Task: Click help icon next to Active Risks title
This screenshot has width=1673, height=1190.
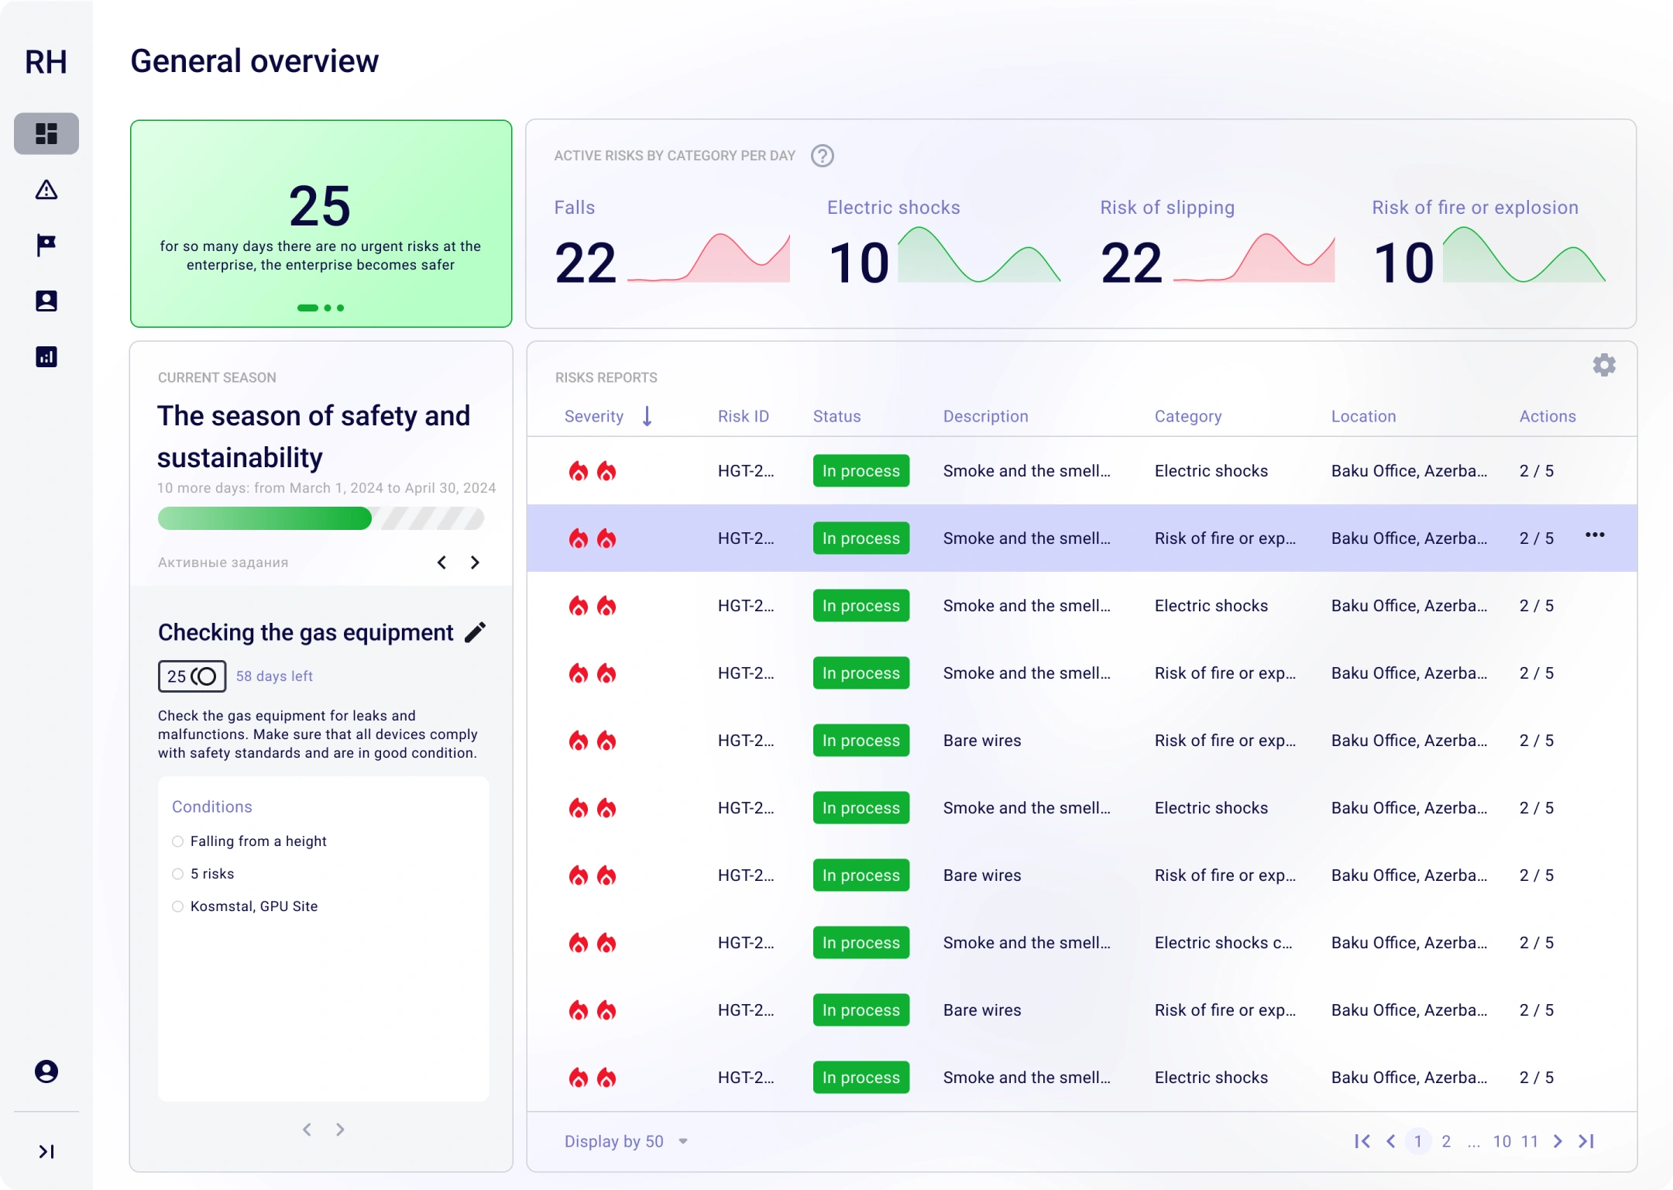Action: (823, 156)
